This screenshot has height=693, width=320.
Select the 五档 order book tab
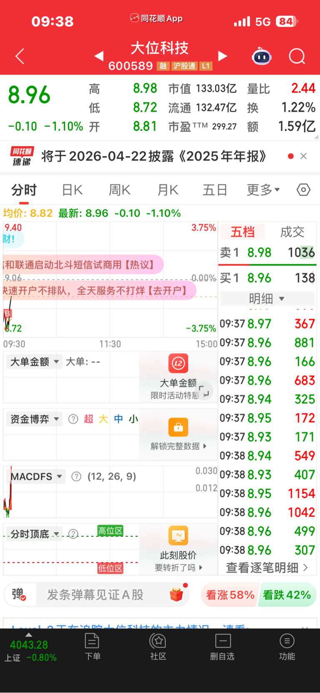tap(242, 232)
